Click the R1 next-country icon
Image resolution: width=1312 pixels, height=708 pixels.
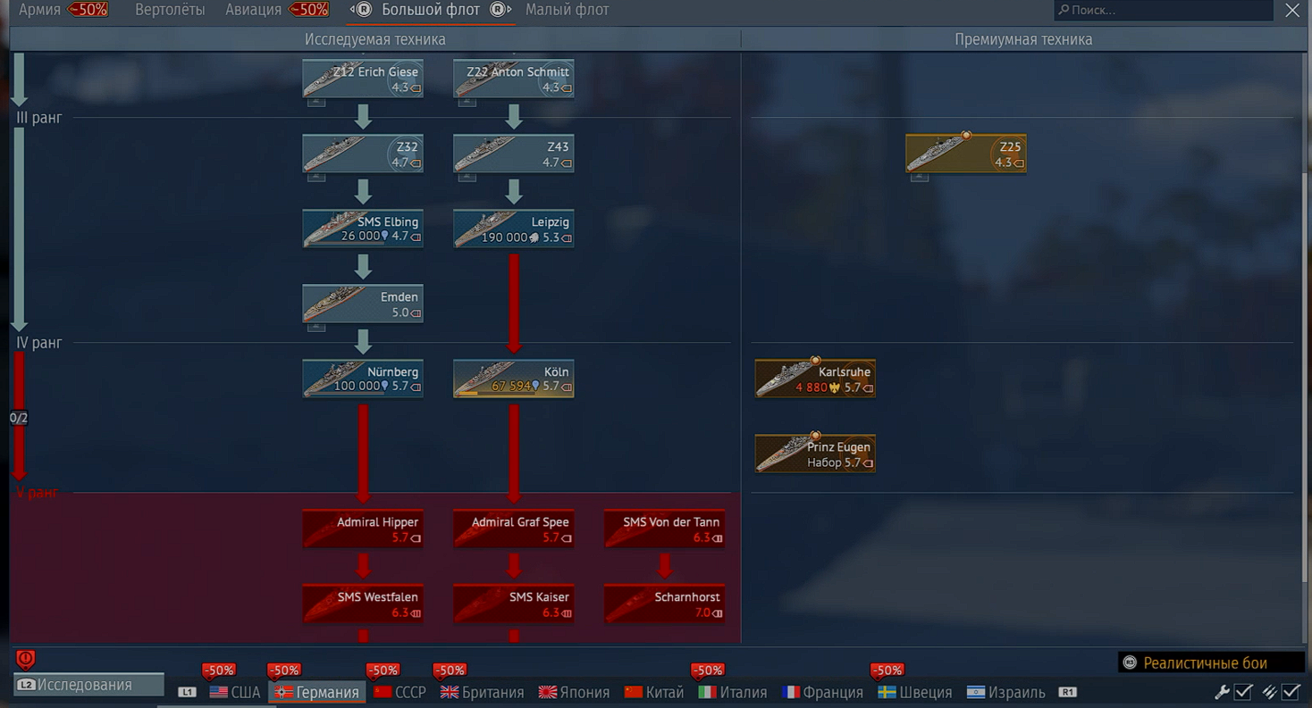tap(1067, 692)
